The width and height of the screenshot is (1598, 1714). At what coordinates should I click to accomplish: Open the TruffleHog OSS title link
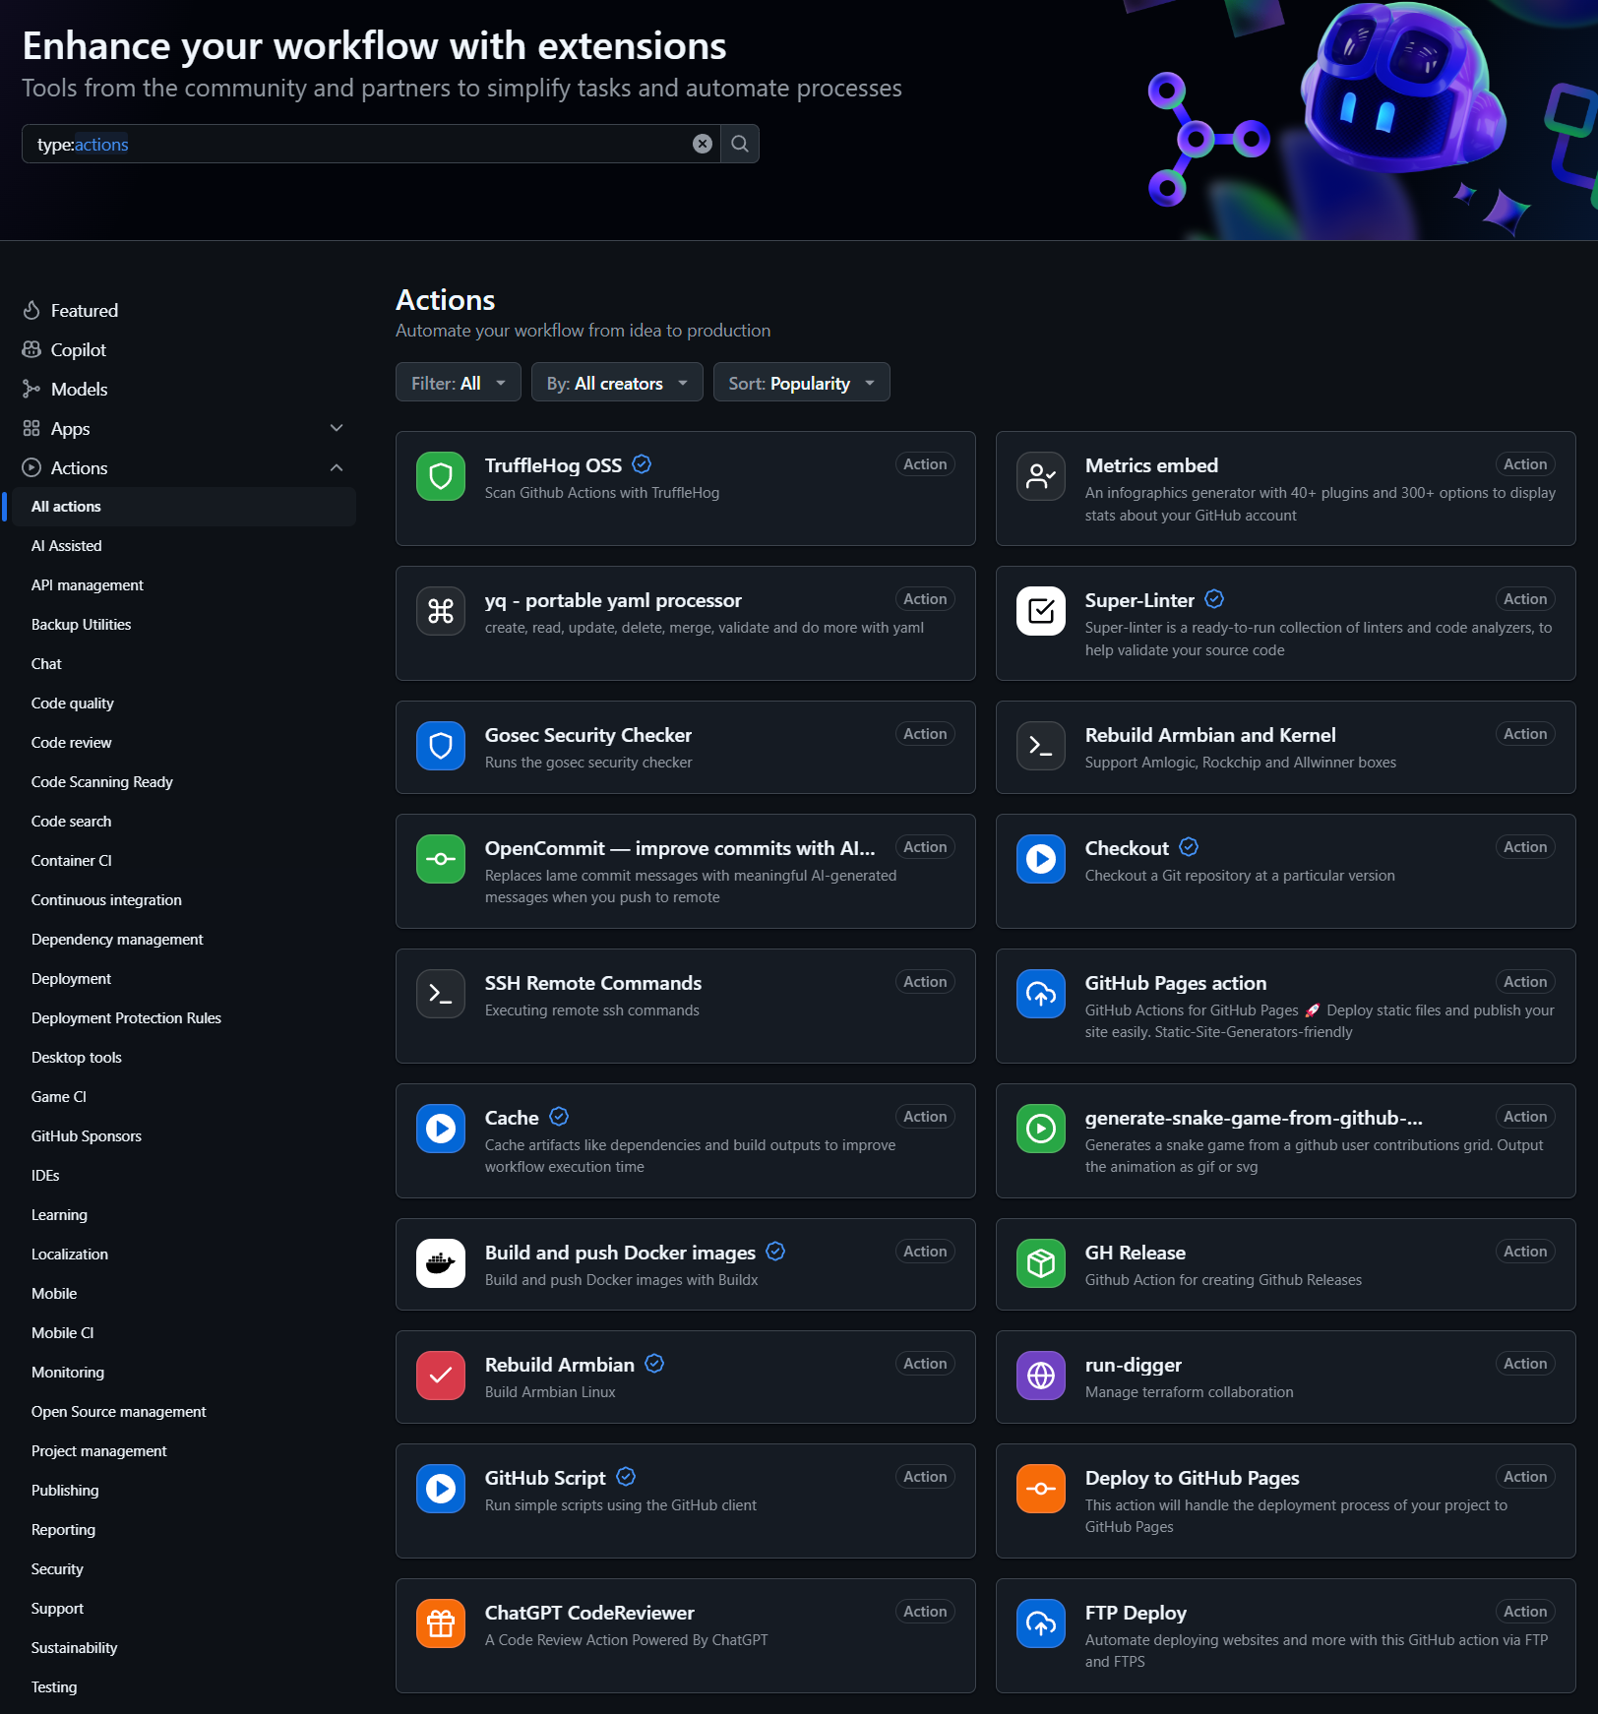click(x=553, y=465)
